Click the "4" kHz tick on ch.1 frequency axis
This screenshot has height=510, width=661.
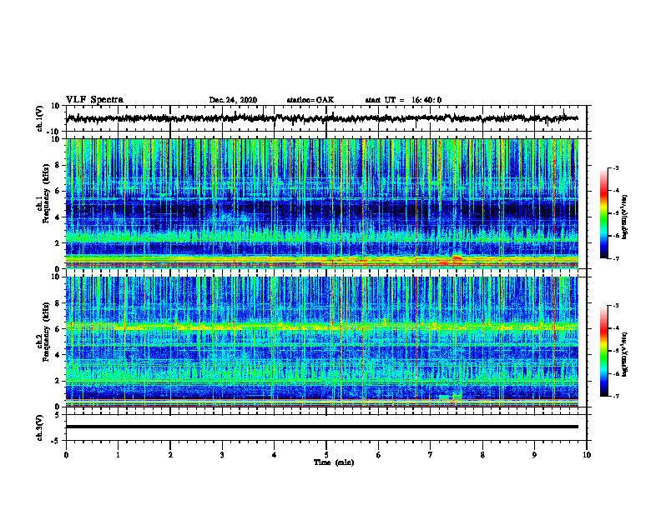tap(58, 217)
